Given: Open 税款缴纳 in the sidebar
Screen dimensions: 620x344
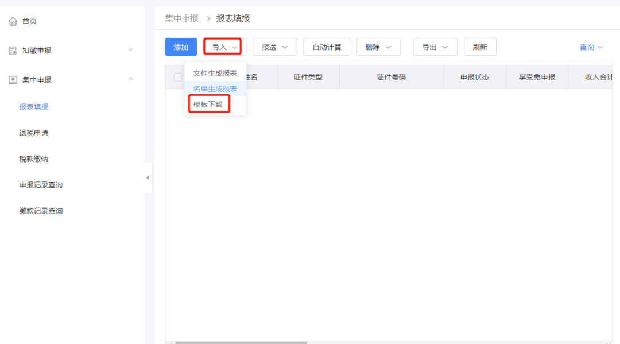Looking at the screenshot, I should click(34, 159).
